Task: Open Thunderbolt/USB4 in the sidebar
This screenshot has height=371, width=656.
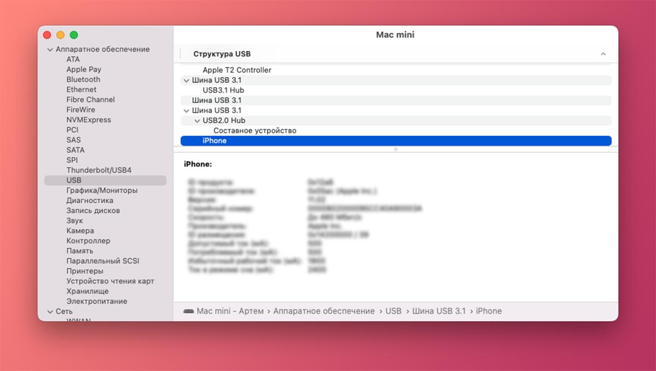Action: [x=98, y=170]
